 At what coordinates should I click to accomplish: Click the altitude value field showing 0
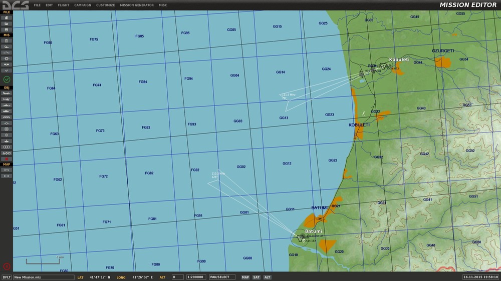point(178,277)
